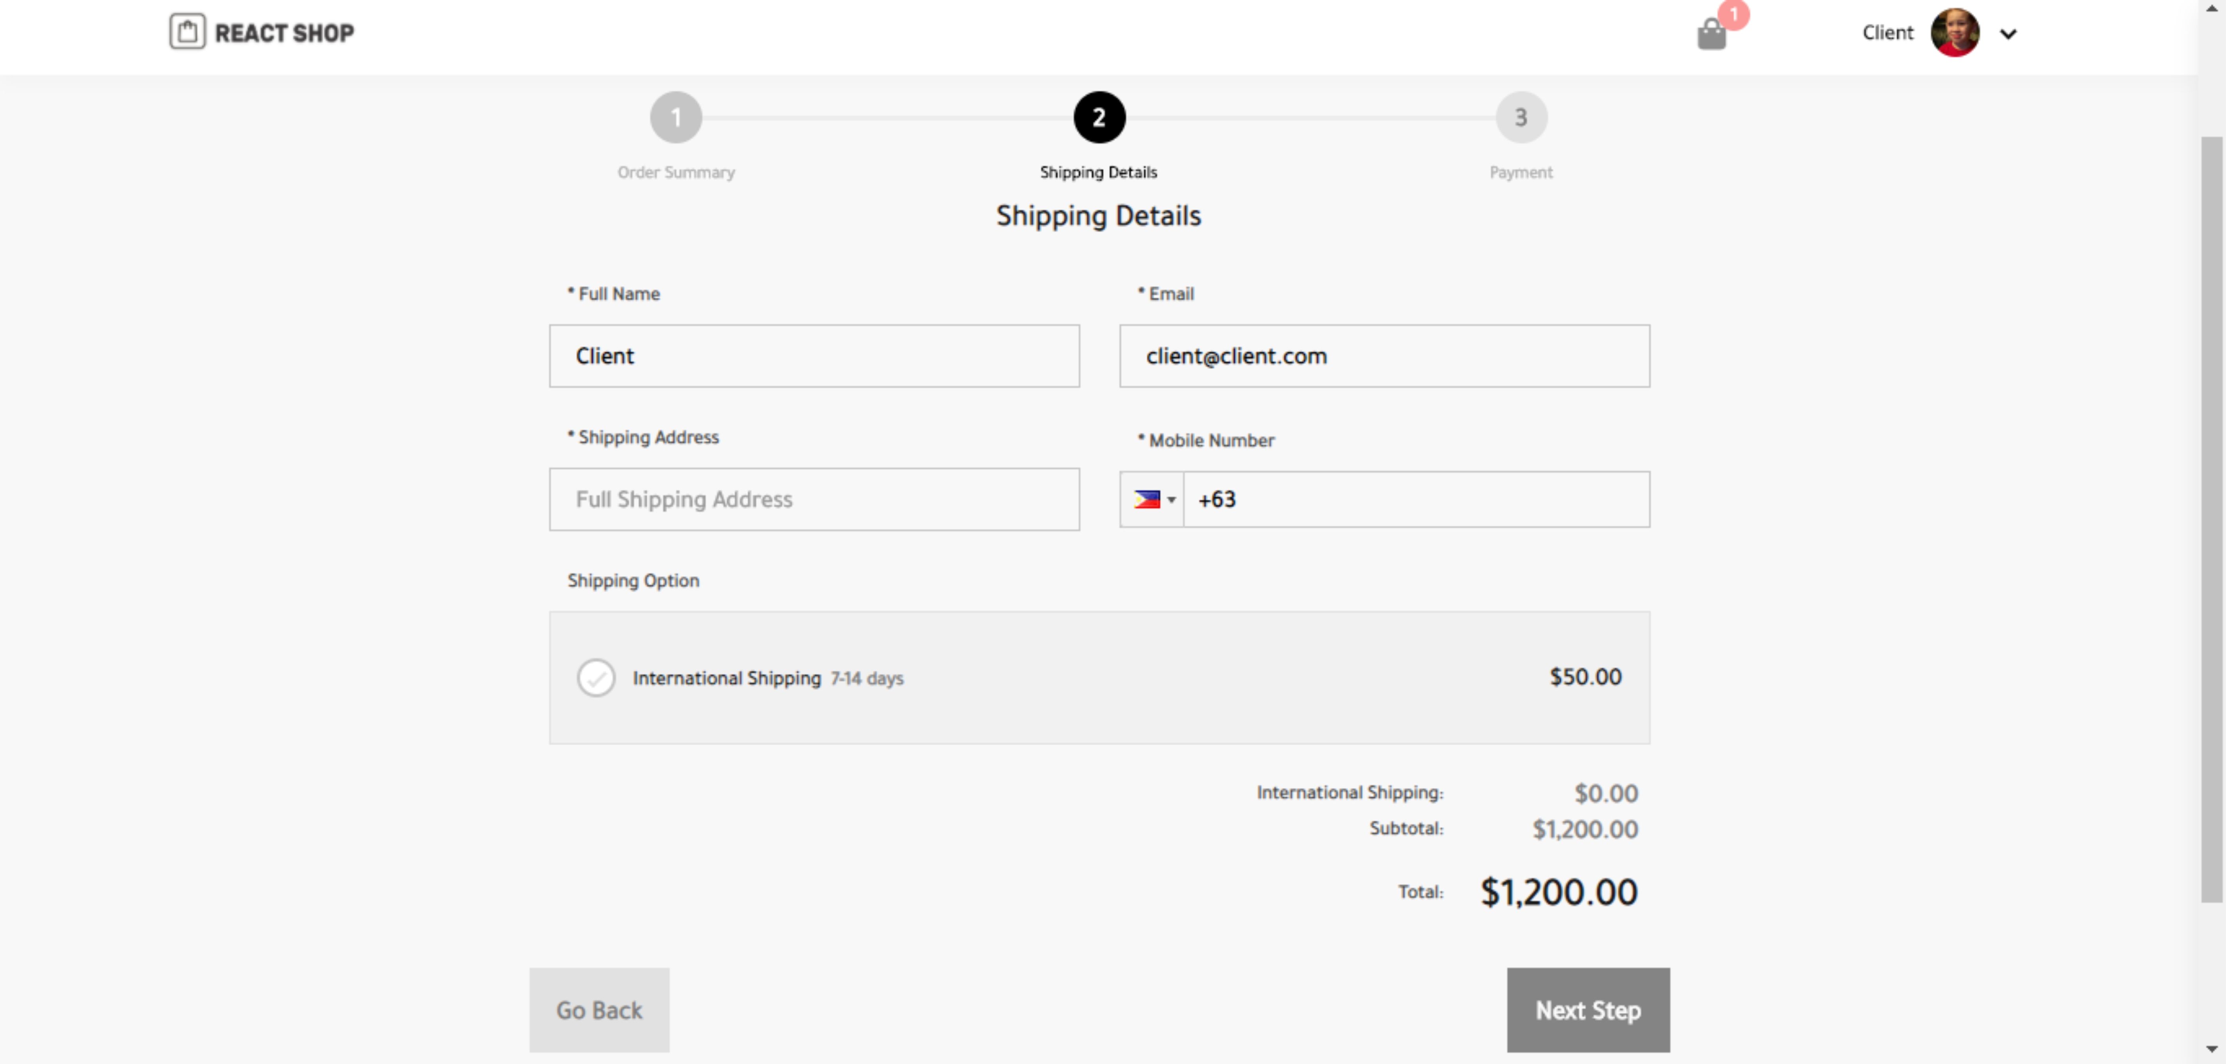The image size is (2226, 1064).
Task: Click step 2 Shipping Details circle
Action: click(x=1099, y=117)
